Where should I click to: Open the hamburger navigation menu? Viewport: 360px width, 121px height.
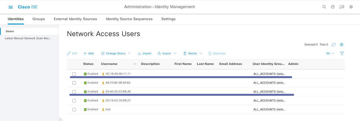click(x=11, y=7)
